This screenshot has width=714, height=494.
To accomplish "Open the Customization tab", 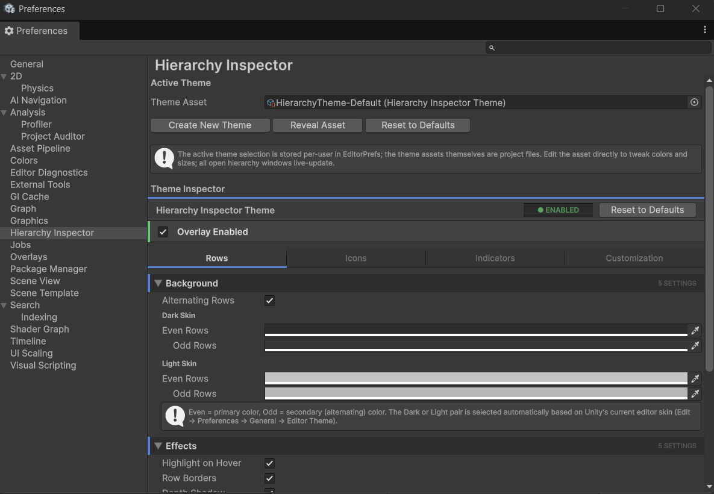I will point(634,258).
